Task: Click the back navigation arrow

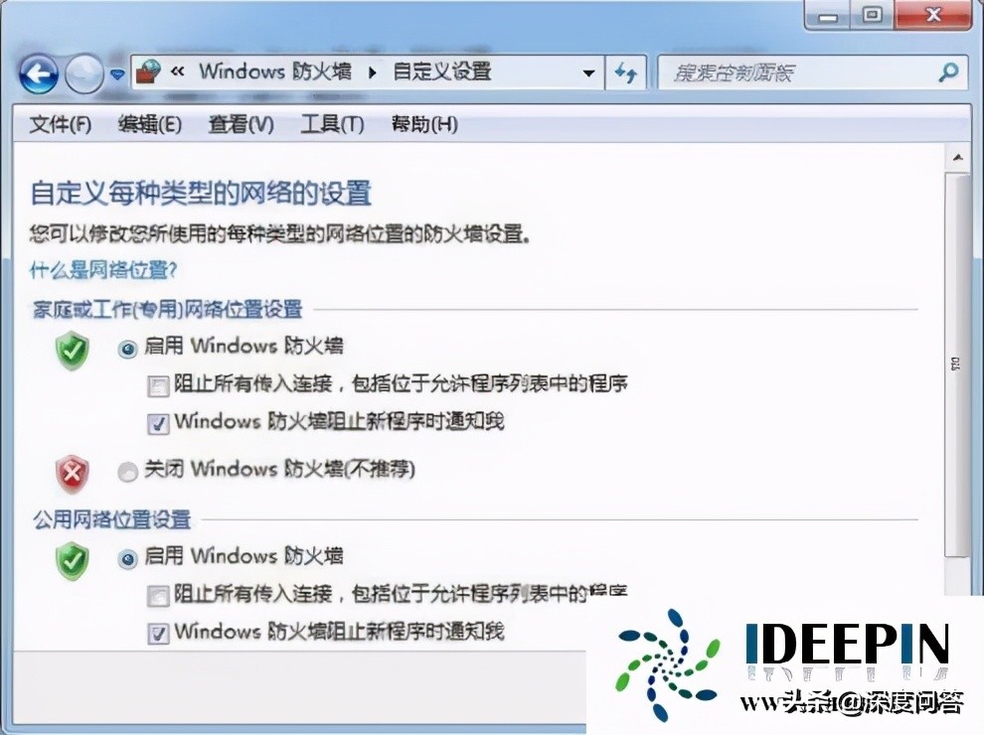Action: pos(38,72)
